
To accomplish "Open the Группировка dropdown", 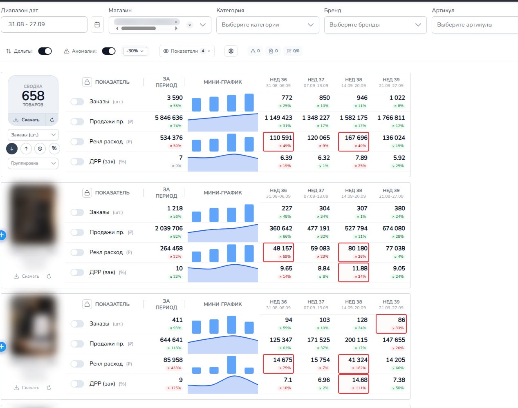I will coord(33,163).
